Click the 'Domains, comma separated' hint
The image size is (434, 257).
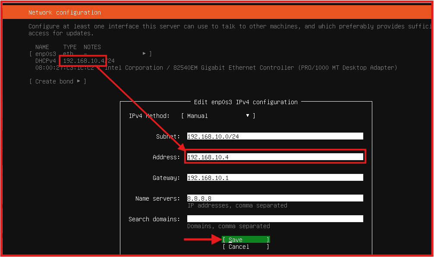(228, 226)
